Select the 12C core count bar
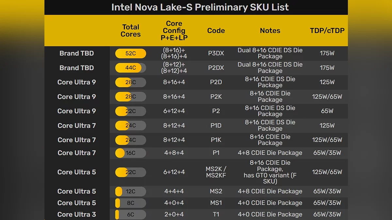Screen dimensions: 392x220 point(131,191)
